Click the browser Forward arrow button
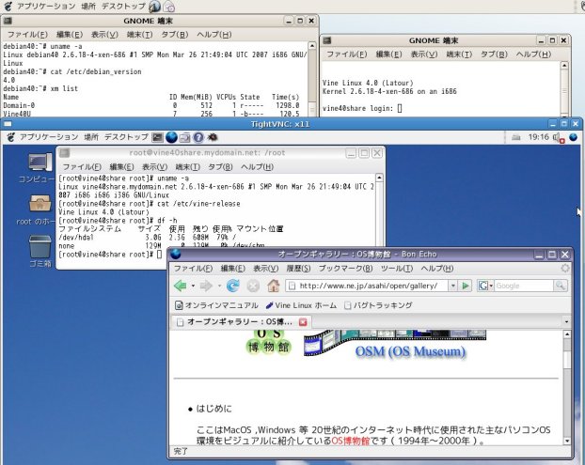 [206, 286]
